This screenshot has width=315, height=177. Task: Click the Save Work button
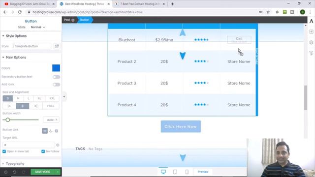coord(43,172)
